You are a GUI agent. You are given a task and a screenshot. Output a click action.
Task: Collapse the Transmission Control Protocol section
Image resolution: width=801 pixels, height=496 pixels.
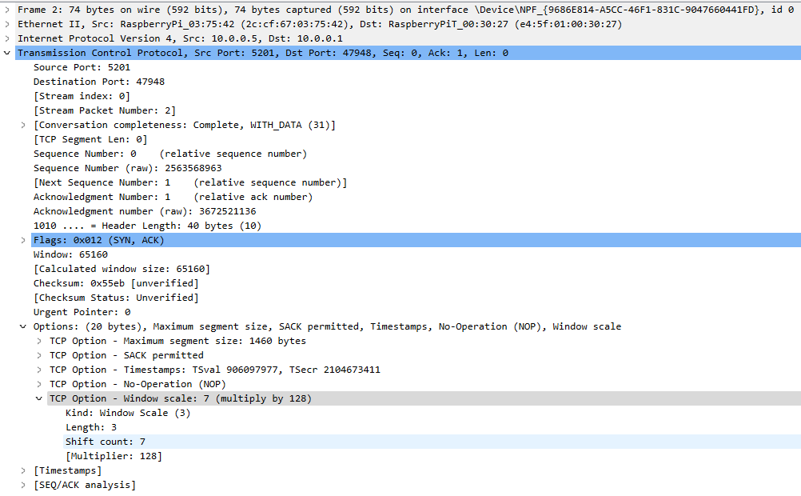pyautogui.click(x=7, y=53)
